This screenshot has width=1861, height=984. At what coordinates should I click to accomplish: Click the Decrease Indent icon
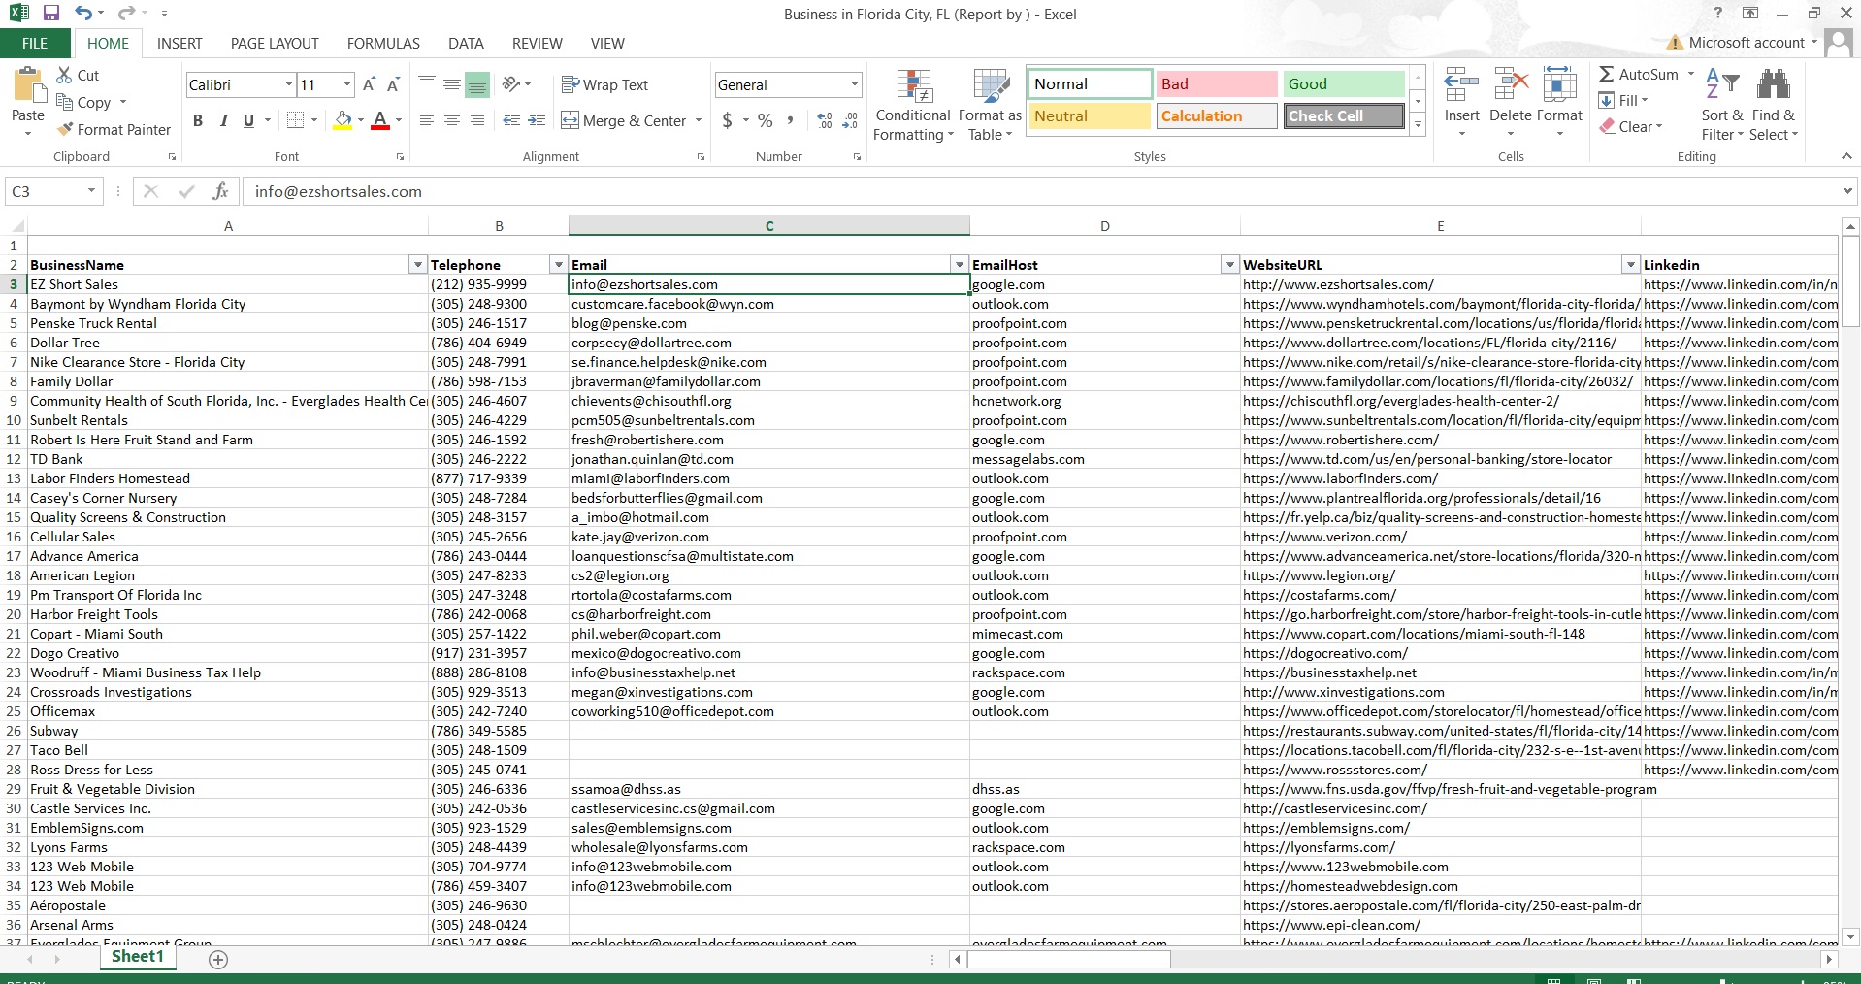pos(511,120)
